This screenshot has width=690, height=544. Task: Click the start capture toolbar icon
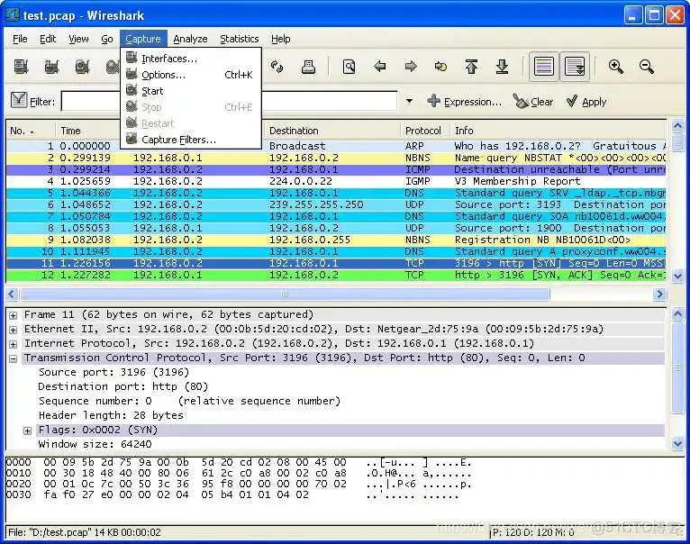(82, 67)
